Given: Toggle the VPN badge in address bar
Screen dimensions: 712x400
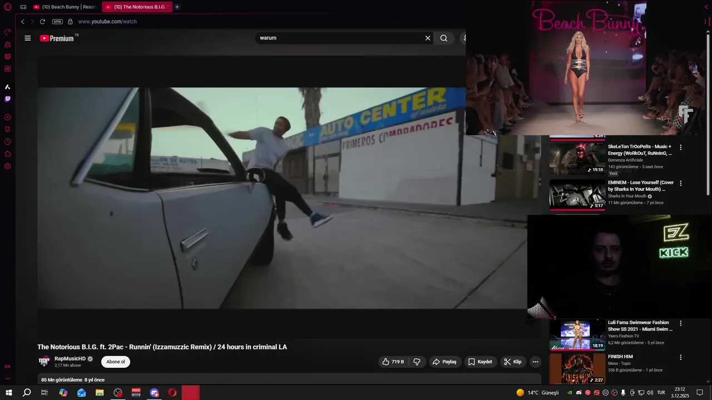Looking at the screenshot, I should (x=57, y=22).
